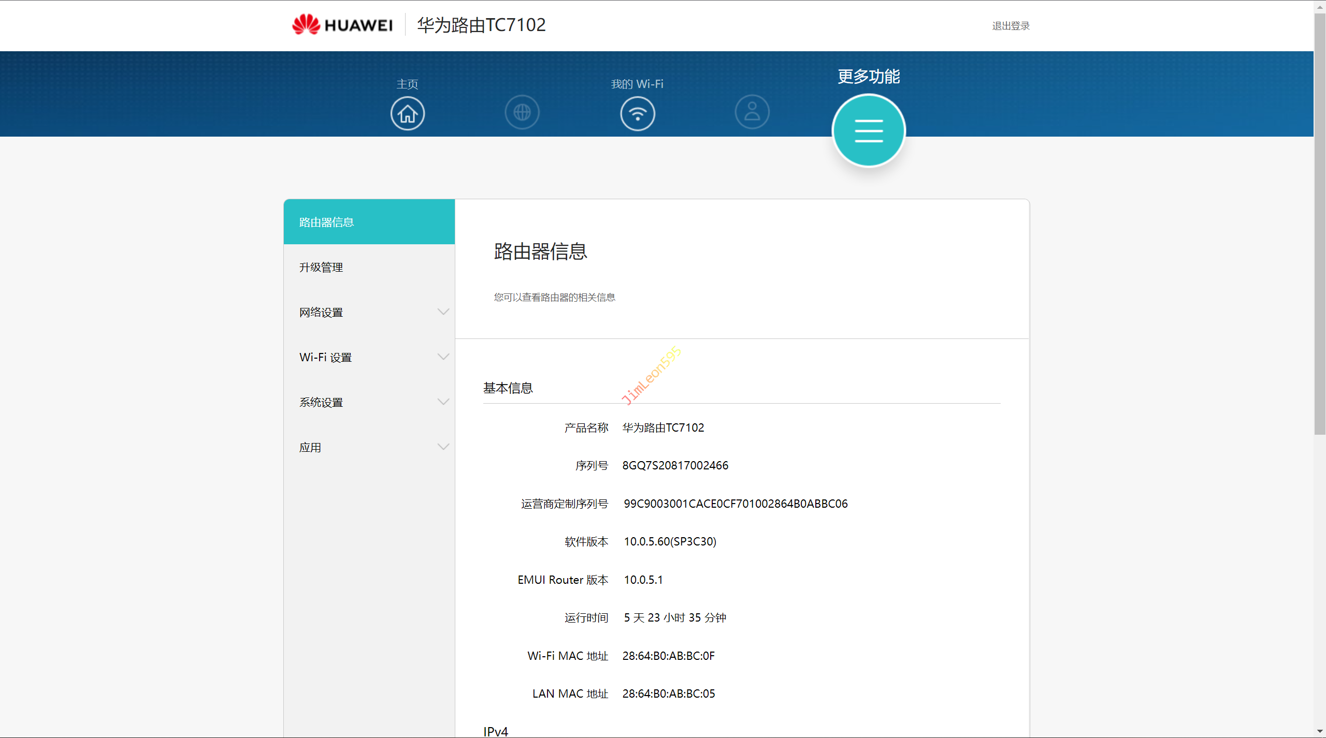Screen dimensions: 1326x738
Task: Expand the 系统设置 chevron
Action: (443, 402)
